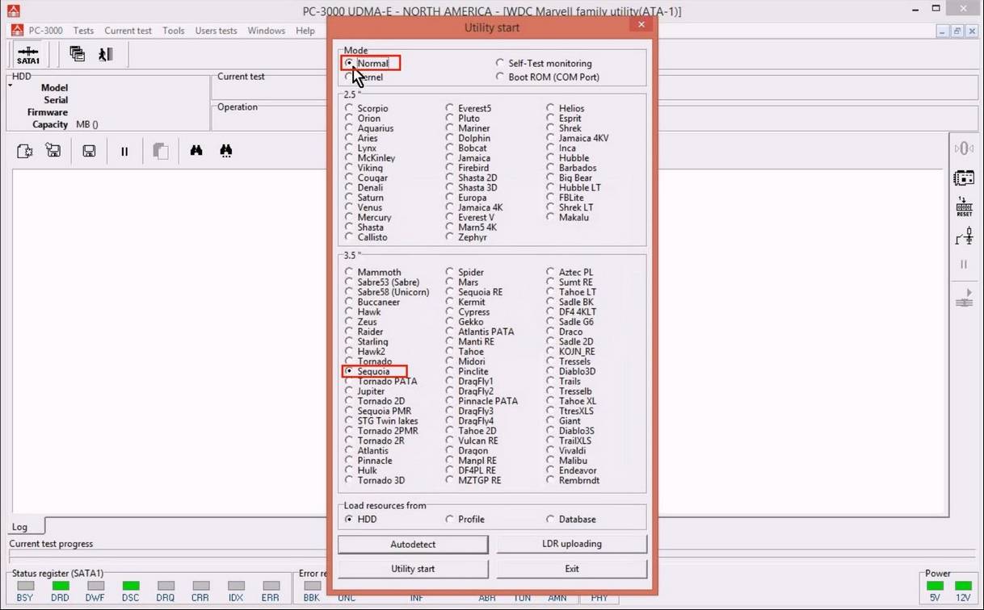984x610 pixels.
Task: Click the RESET icon in right sidebar
Action: pyautogui.click(x=964, y=207)
